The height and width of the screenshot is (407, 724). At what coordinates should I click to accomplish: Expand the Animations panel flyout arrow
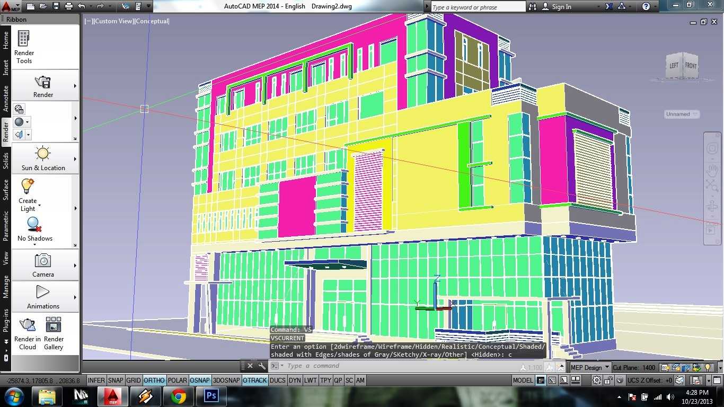click(75, 297)
